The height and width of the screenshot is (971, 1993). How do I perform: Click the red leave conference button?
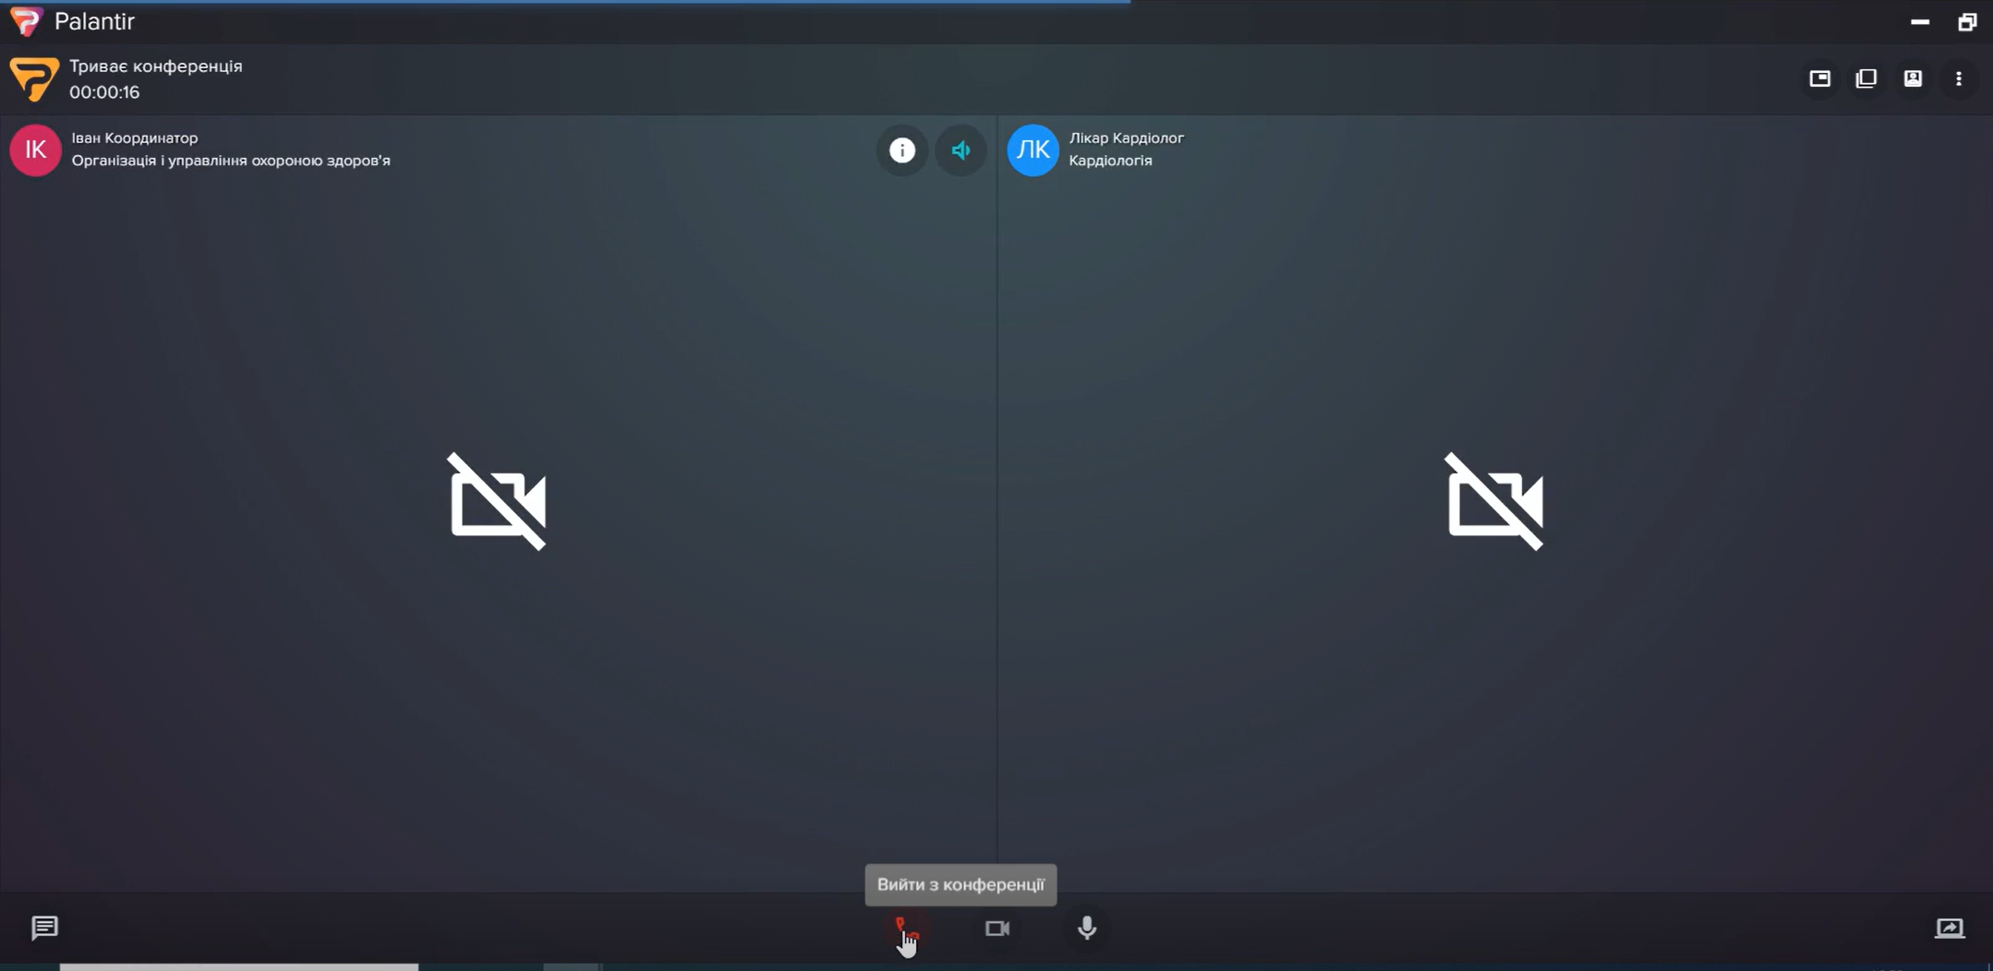click(x=906, y=929)
